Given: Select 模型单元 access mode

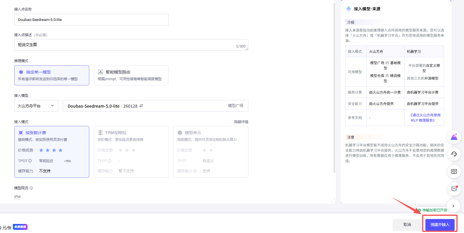Looking at the screenshot, I should (211, 152).
